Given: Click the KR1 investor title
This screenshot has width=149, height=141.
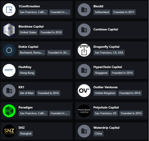Looking at the screenshot, I should click(21, 87).
